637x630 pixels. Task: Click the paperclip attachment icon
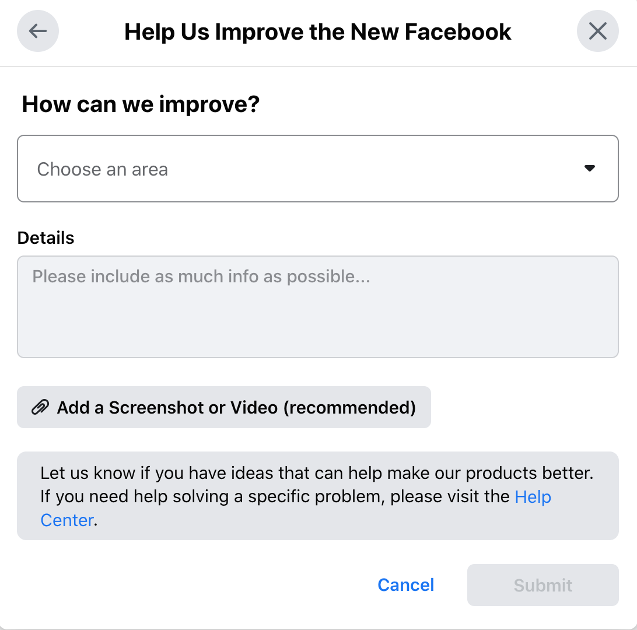click(x=39, y=407)
